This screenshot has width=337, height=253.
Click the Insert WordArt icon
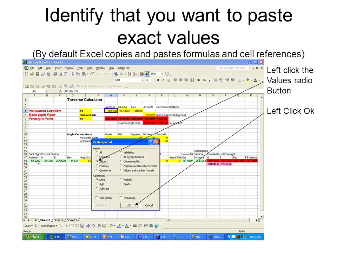tap(88, 226)
